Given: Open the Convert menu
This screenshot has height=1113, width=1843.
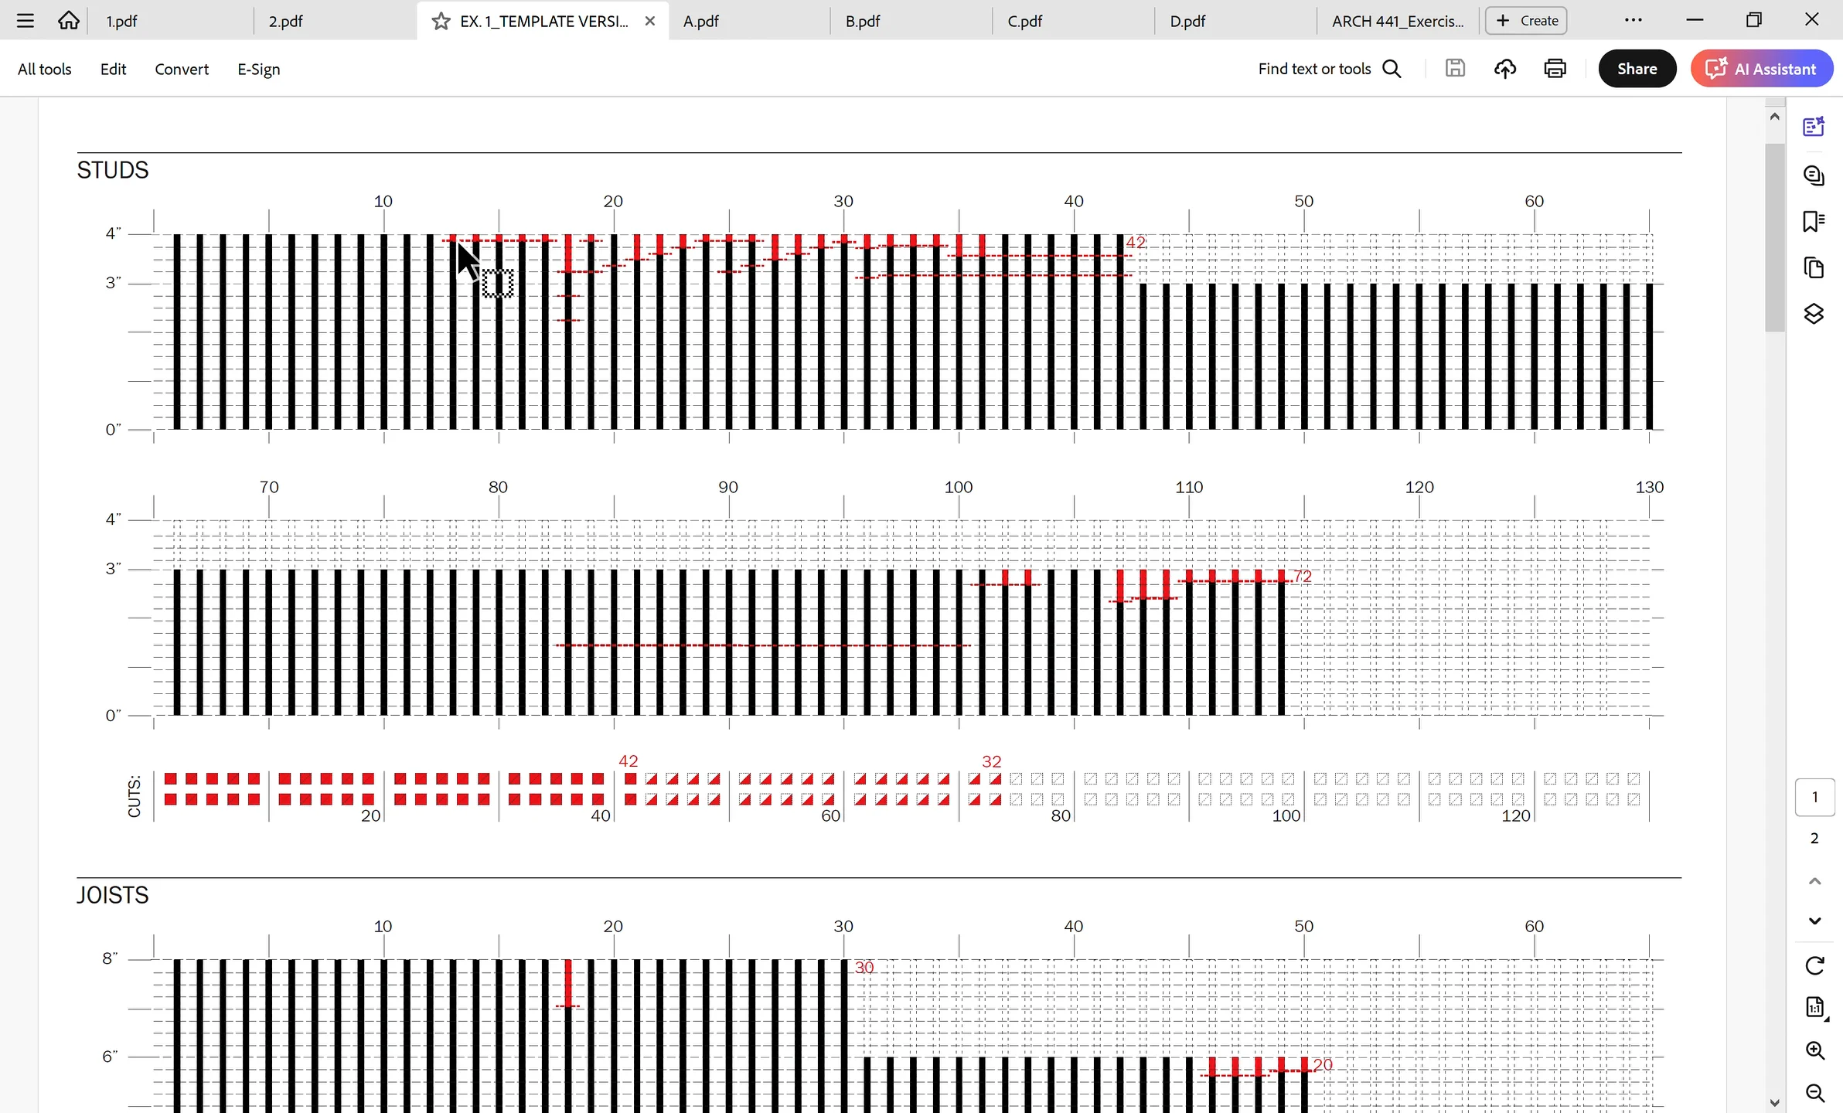Looking at the screenshot, I should click(182, 69).
